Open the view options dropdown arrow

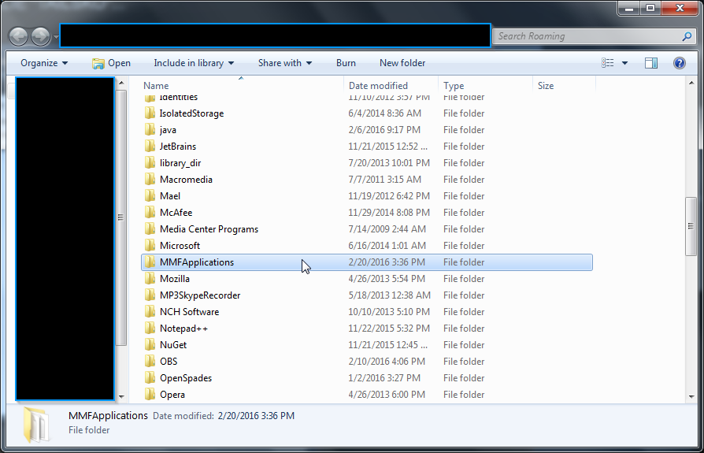[x=624, y=63]
